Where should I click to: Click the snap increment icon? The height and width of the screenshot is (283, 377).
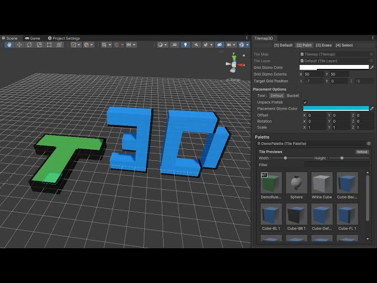pos(129,45)
